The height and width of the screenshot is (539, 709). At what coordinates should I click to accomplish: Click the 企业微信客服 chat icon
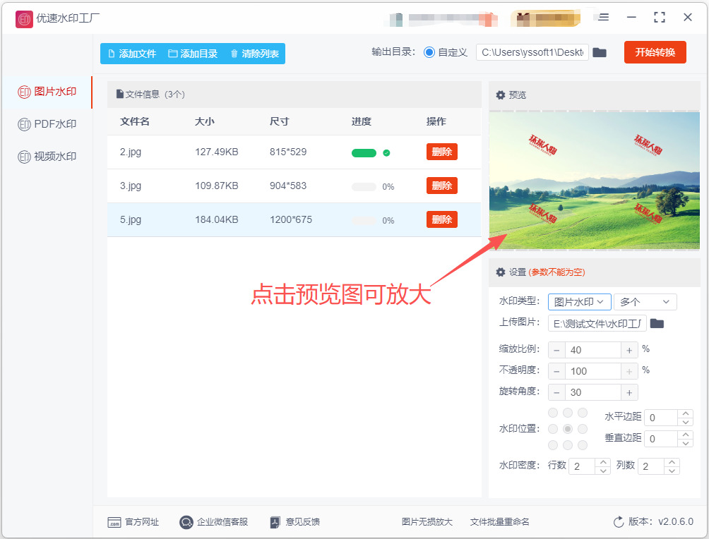click(x=186, y=522)
